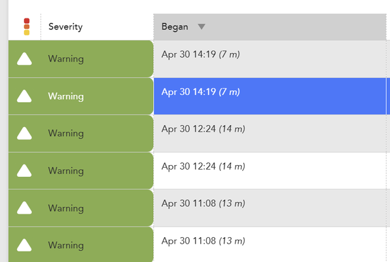Open second Apr 30 12:24 (14 m) row
Viewport: 390px width, 262px height.
coord(270,170)
